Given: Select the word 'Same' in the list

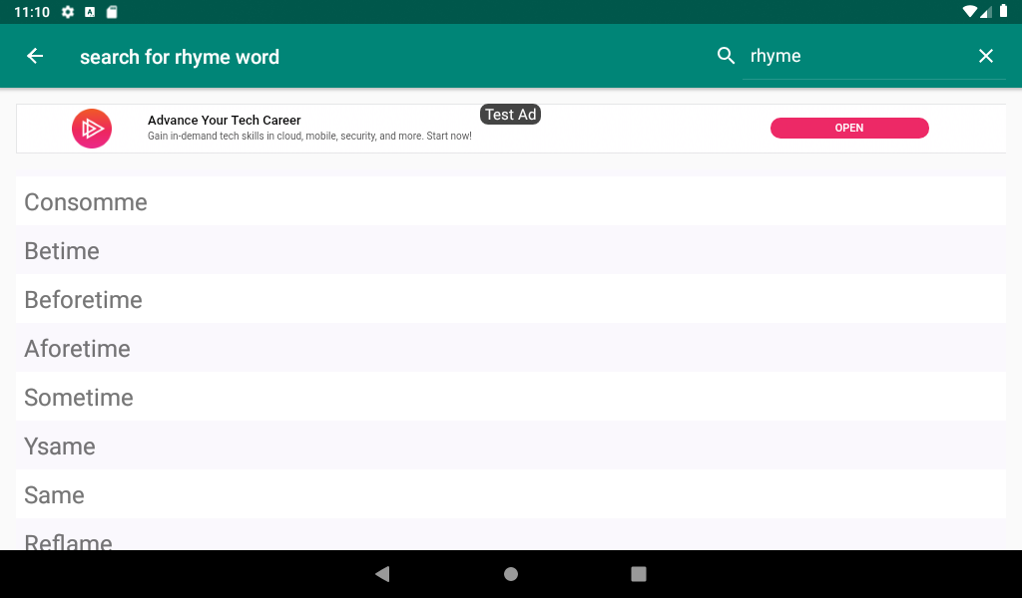Looking at the screenshot, I should click(511, 494).
